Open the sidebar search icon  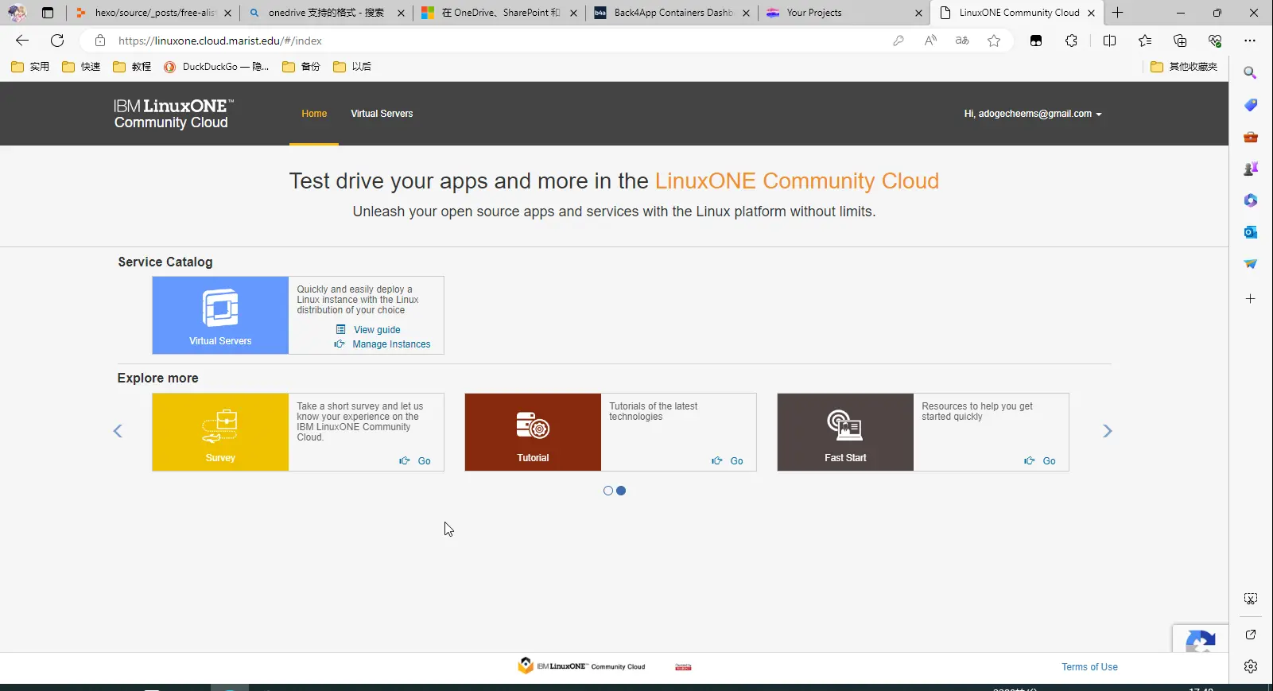point(1251,73)
